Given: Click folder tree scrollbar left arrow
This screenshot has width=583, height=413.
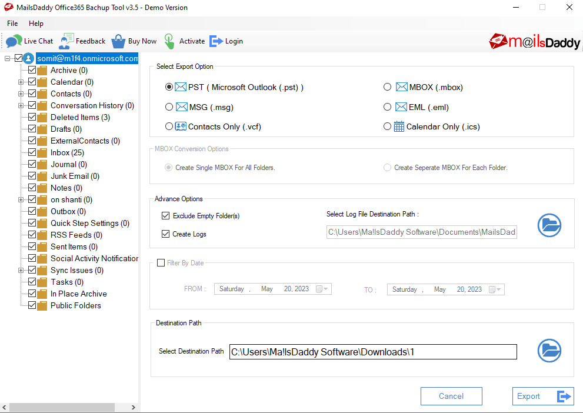Looking at the screenshot, I should tap(4, 408).
